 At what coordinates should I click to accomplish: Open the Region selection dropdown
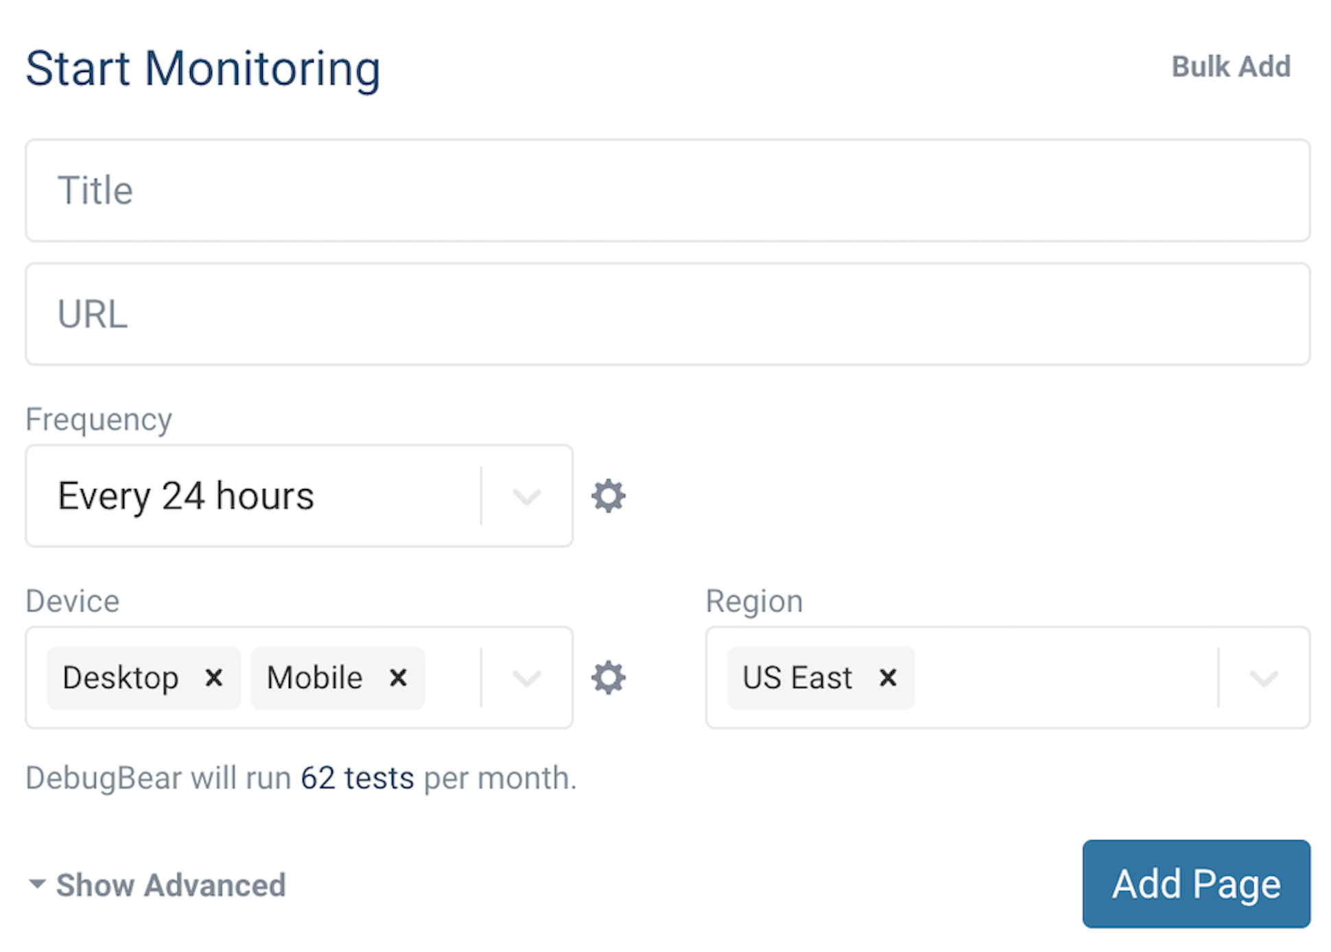click(1264, 678)
